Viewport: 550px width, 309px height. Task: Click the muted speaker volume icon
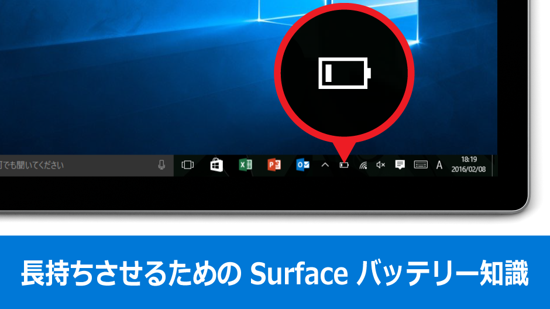pyautogui.click(x=381, y=165)
